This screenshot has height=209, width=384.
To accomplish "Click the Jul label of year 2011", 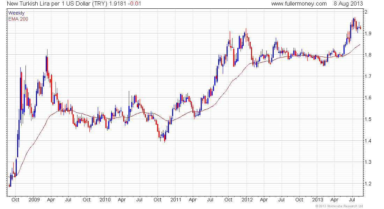I will (210, 200).
